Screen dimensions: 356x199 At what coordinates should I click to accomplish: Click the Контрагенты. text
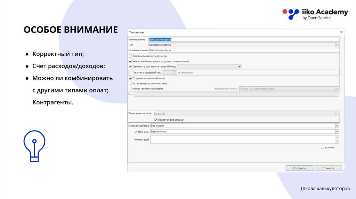(53, 102)
